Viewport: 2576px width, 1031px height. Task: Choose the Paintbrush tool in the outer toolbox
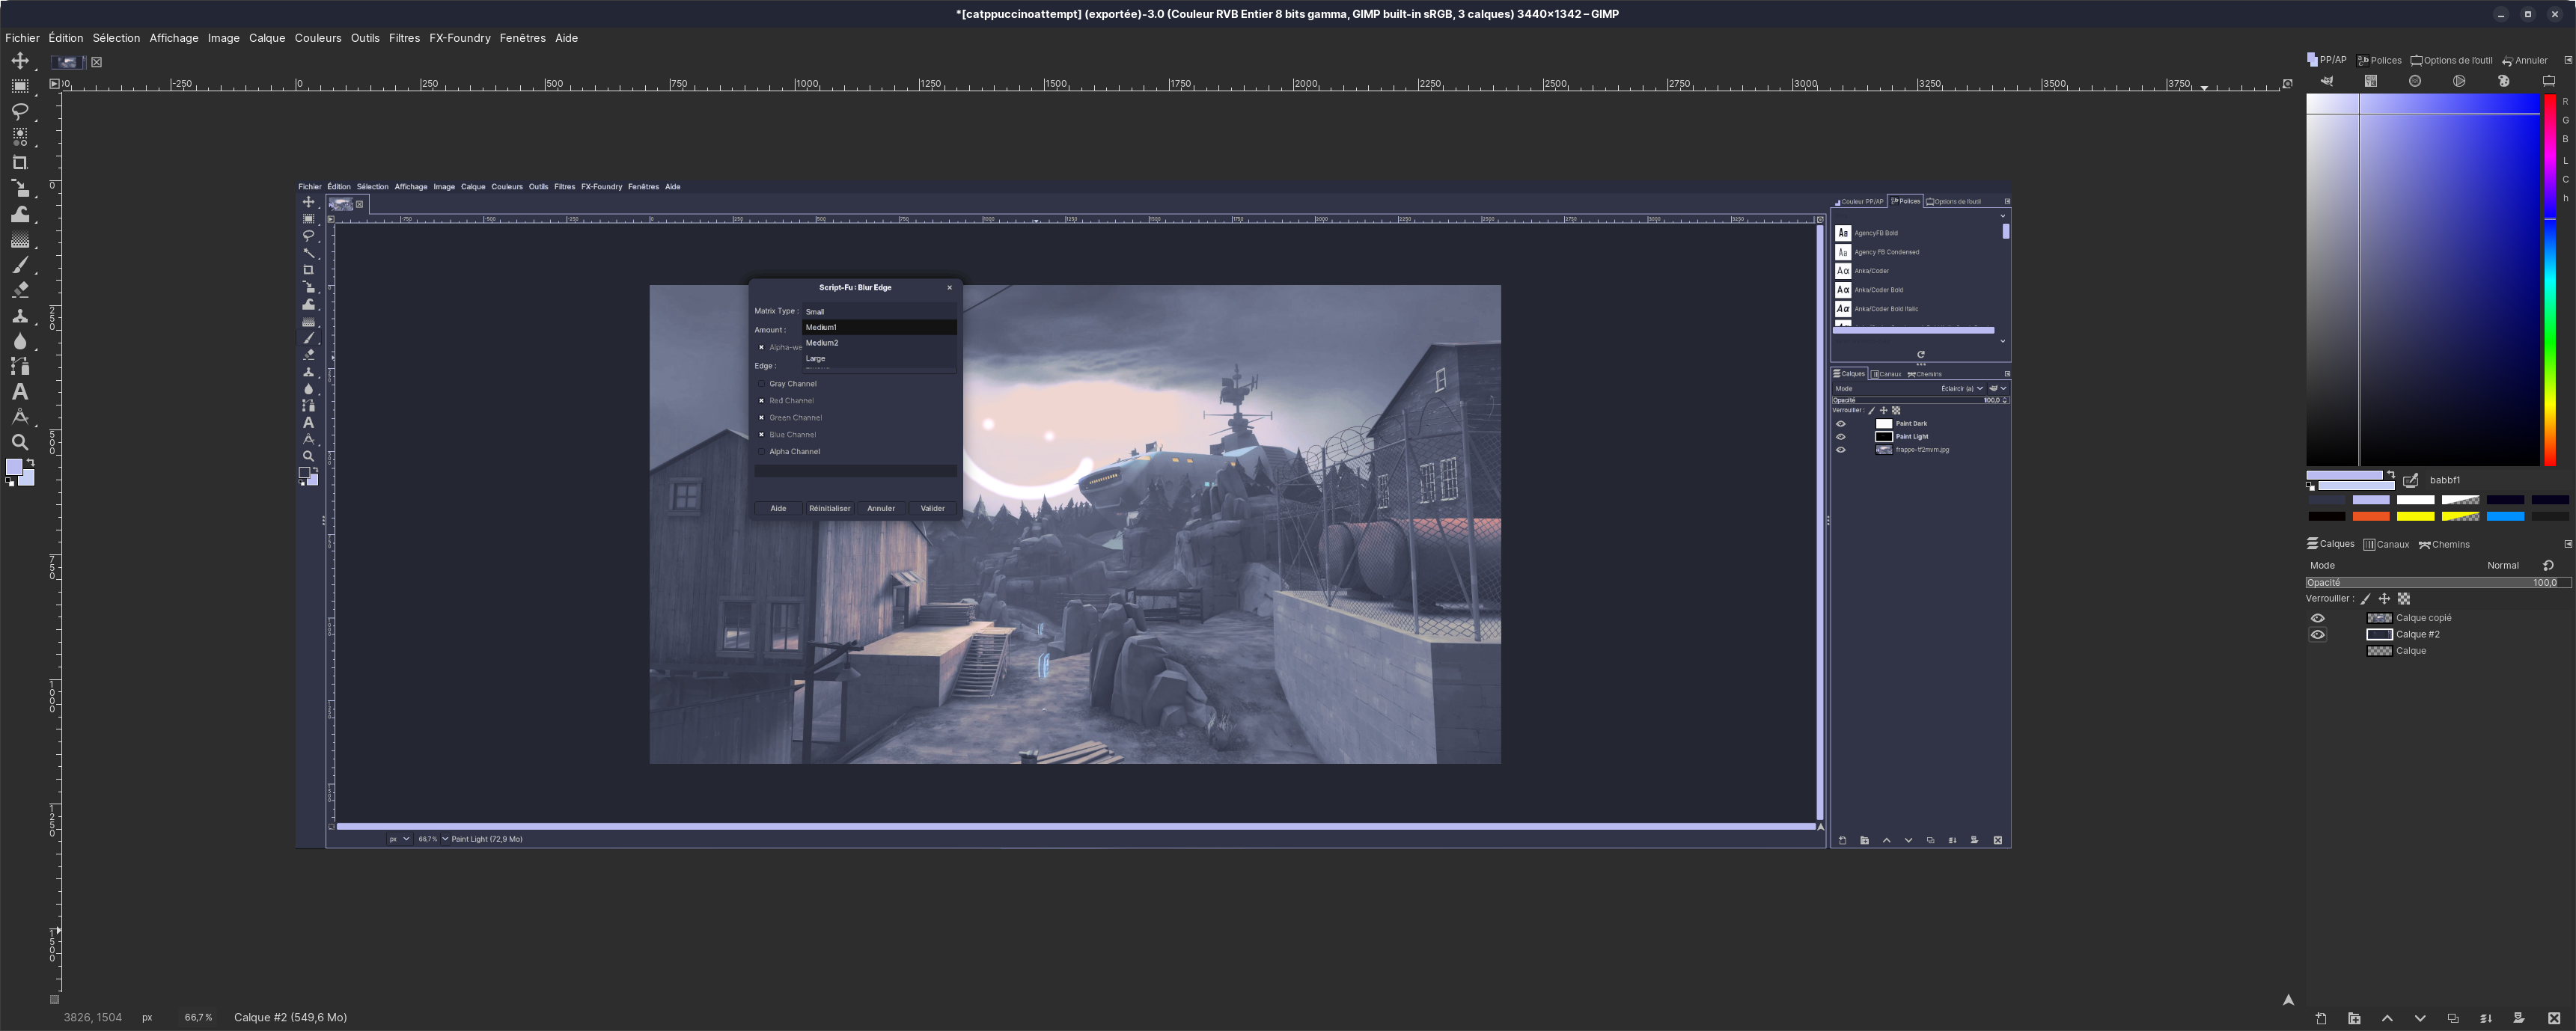pyautogui.click(x=20, y=265)
